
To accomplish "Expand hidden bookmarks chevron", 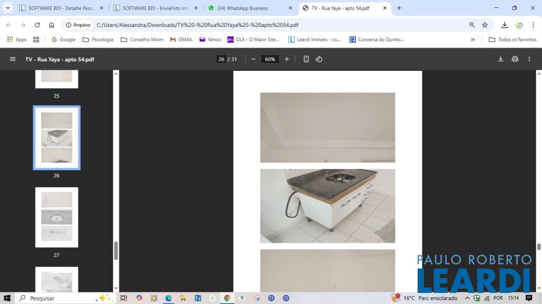I will [x=473, y=40].
